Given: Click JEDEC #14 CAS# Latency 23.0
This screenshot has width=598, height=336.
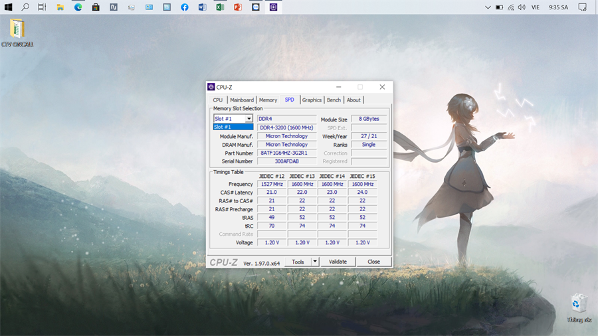Looking at the screenshot, I should pos(332,193).
